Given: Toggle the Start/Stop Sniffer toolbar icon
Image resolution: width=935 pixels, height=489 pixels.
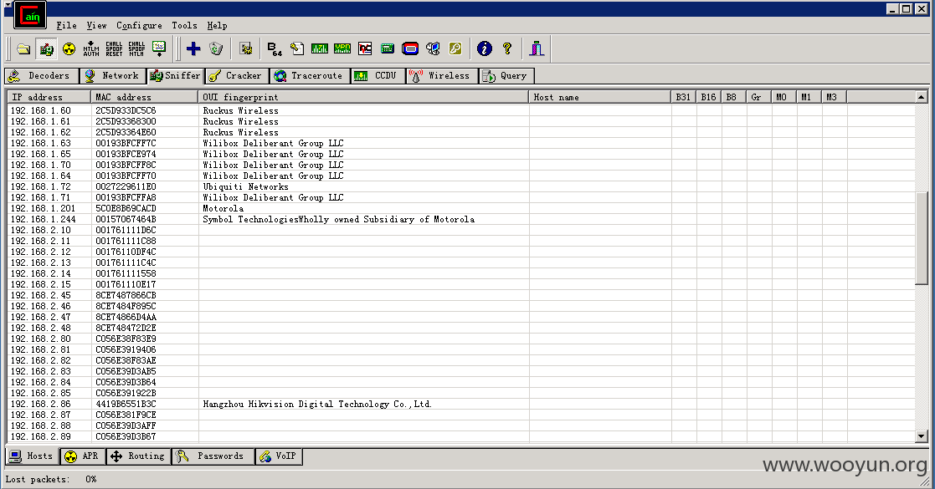Looking at the screenshot, I should (46, 48).
